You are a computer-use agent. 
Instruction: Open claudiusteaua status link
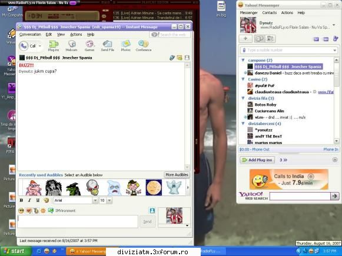[x=326, y=92]
